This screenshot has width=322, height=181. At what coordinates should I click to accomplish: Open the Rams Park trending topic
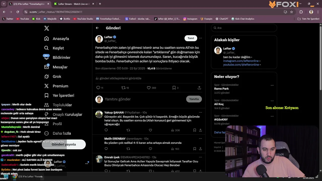[x=221, y=89]
